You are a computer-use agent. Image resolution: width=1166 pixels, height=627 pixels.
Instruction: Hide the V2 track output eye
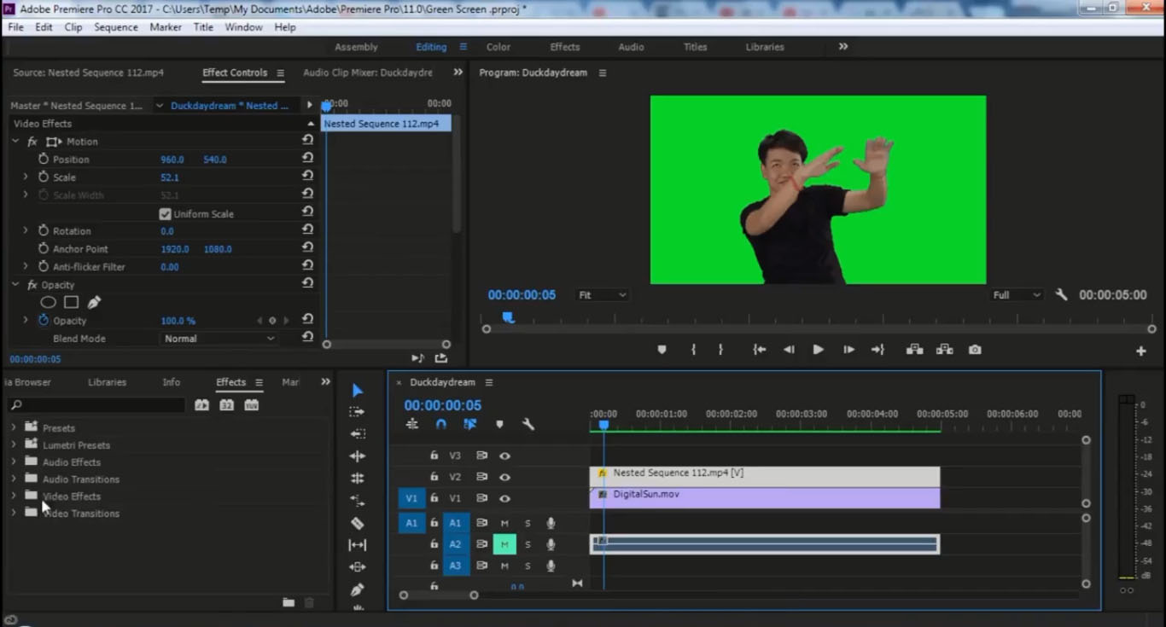504,477
